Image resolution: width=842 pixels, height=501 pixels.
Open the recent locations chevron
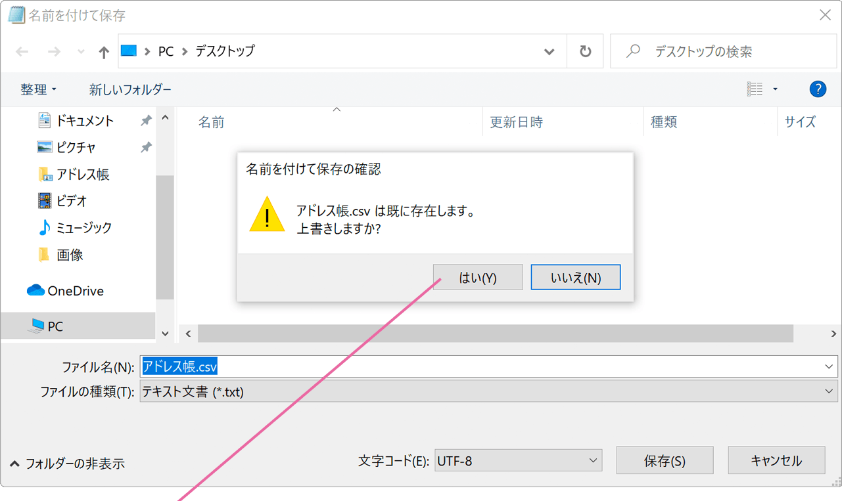click(x=81, y=52)
